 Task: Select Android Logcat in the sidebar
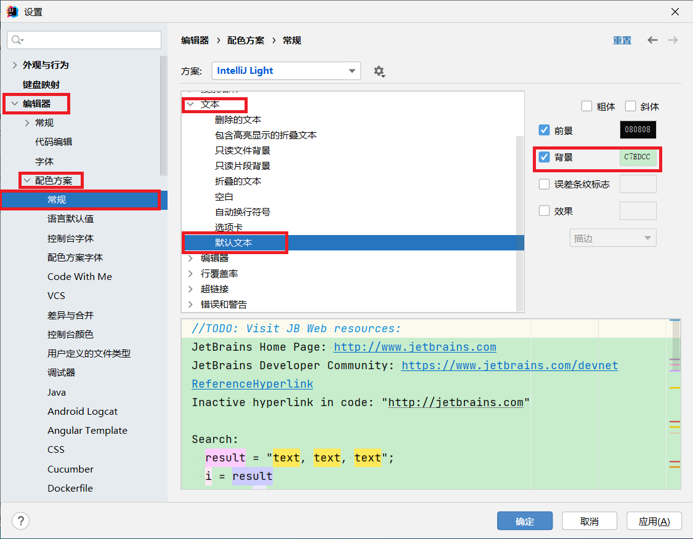point(82,412)
